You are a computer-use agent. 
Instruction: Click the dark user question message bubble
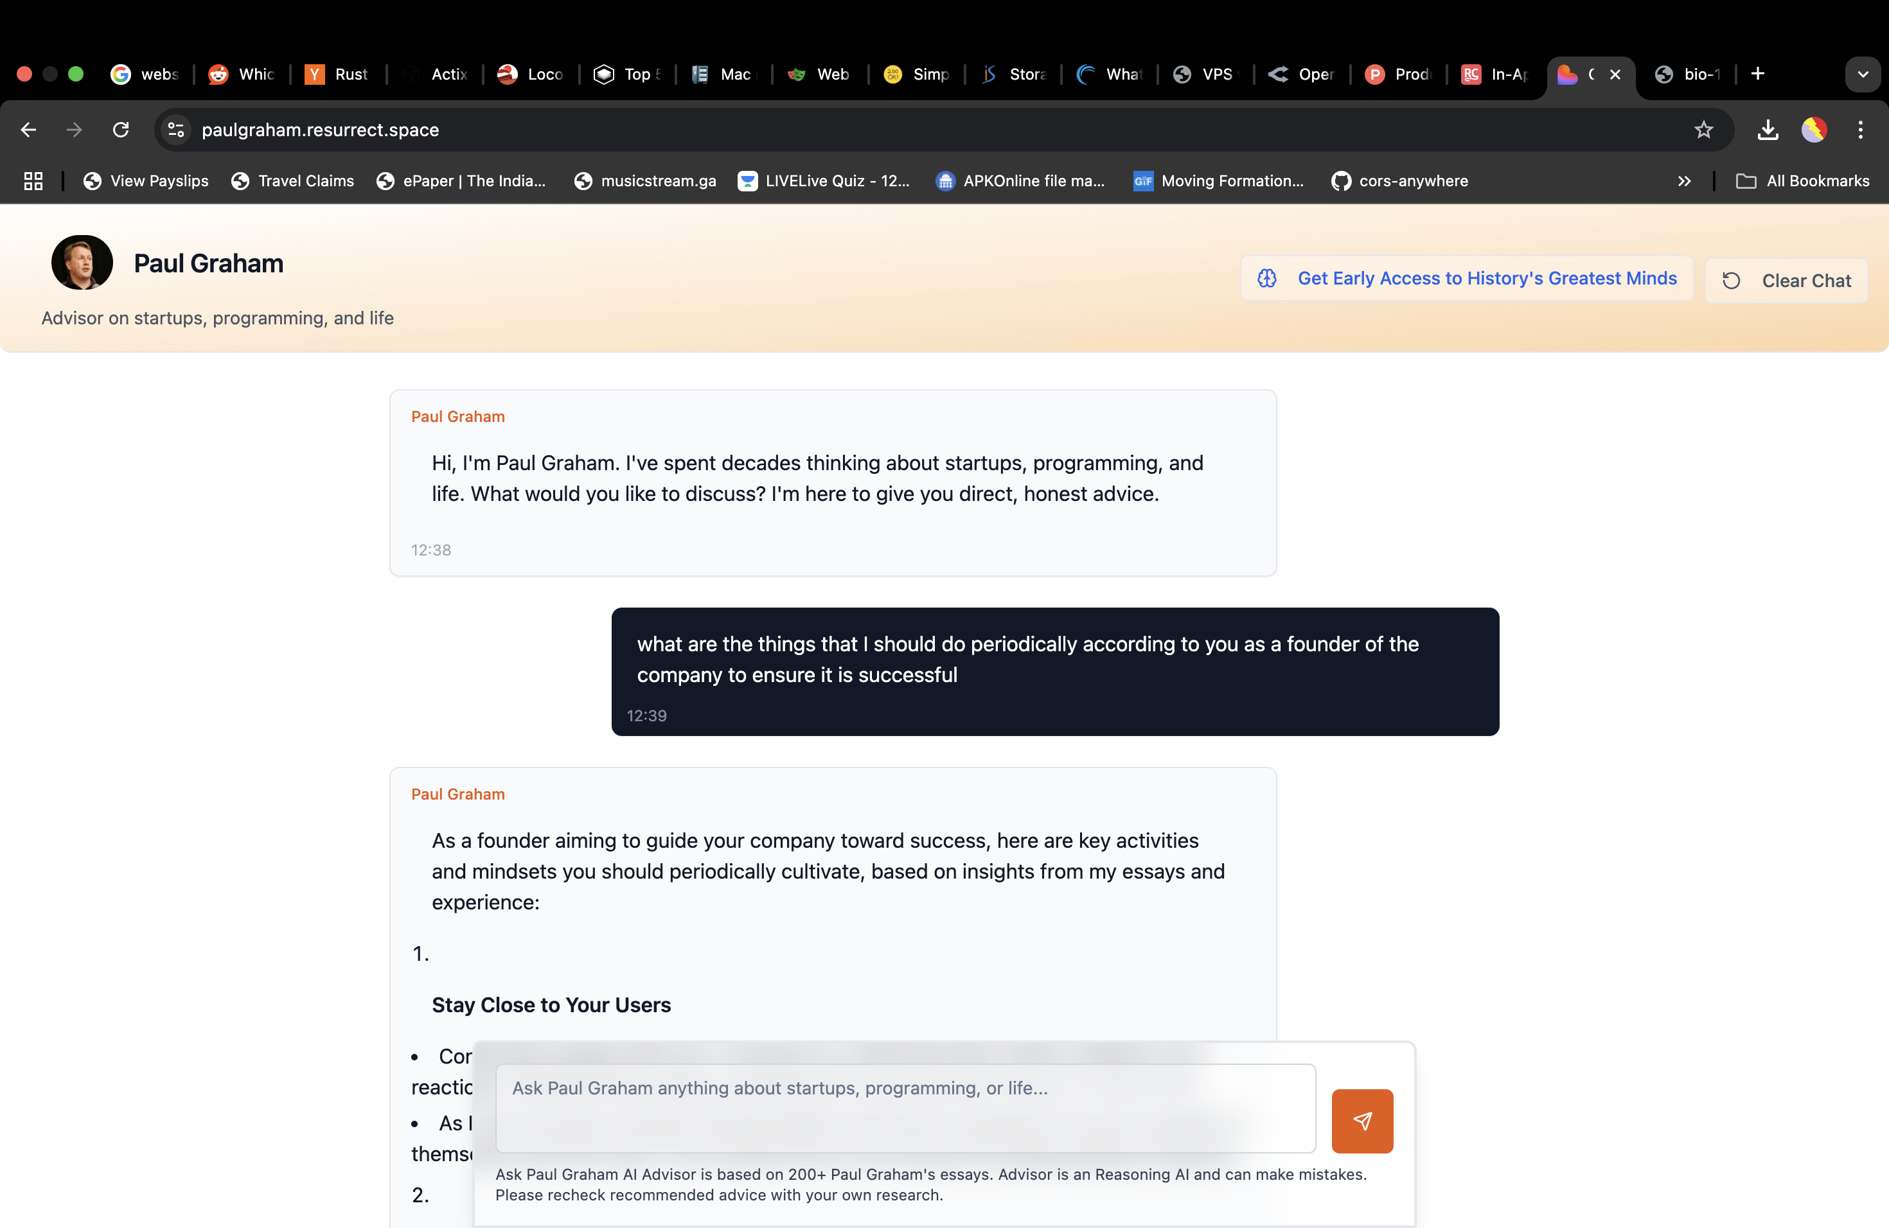tap(1055, 672)
